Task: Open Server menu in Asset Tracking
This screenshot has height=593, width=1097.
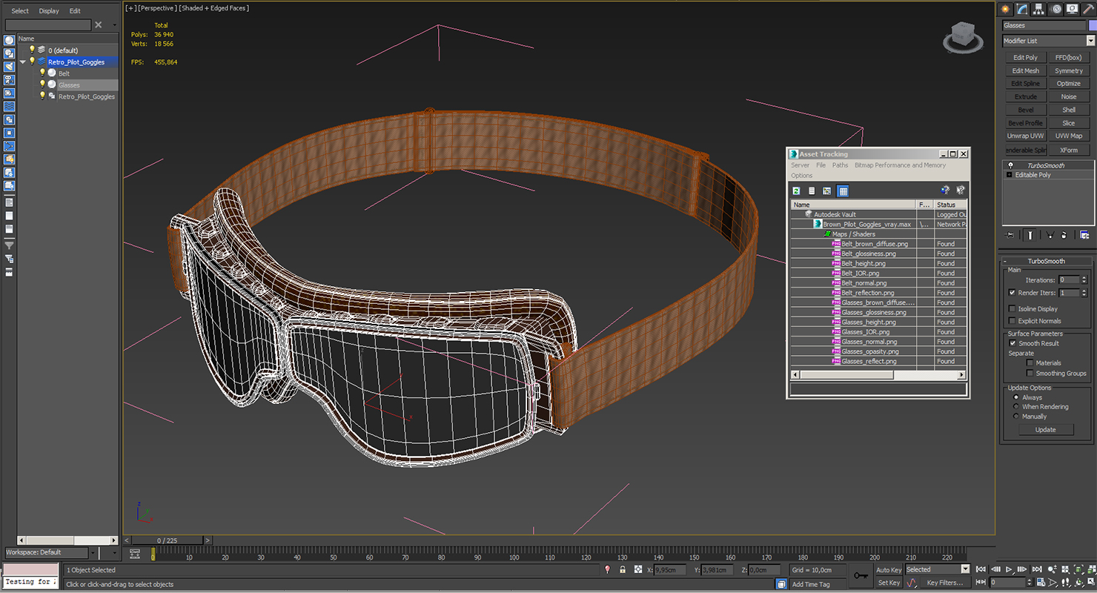Action: [x=800, y=165]
